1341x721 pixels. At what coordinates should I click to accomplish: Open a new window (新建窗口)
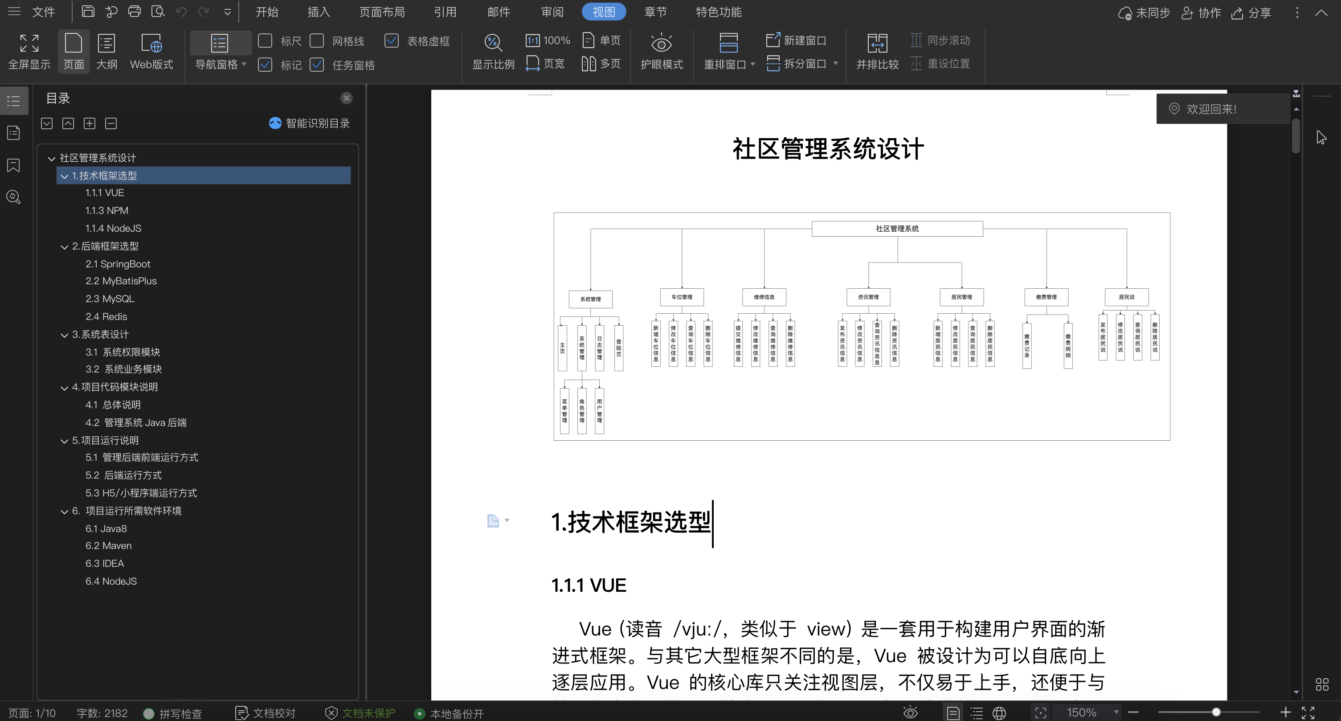797,40
